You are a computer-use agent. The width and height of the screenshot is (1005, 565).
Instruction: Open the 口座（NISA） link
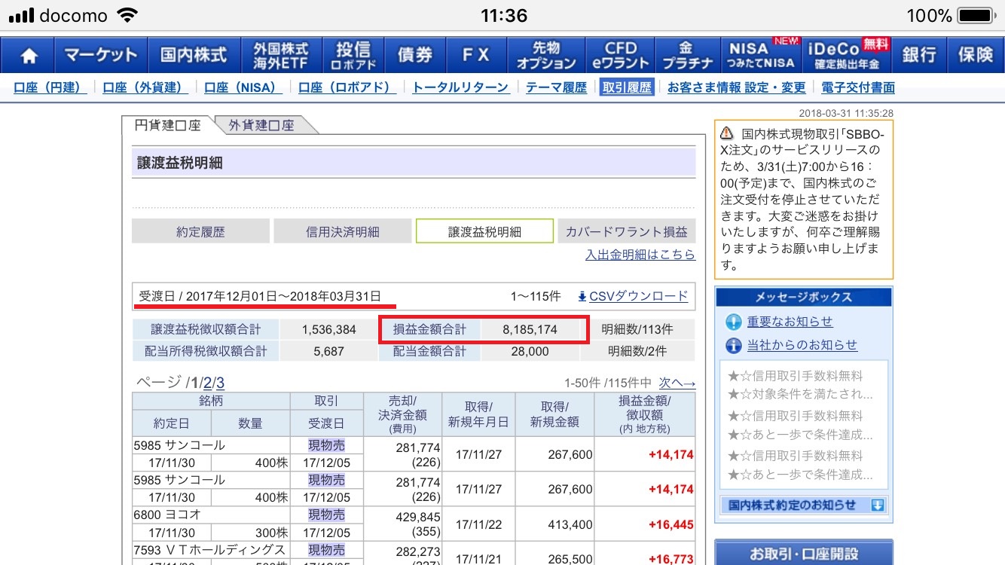pyautogui.click(x=243, y=87)
